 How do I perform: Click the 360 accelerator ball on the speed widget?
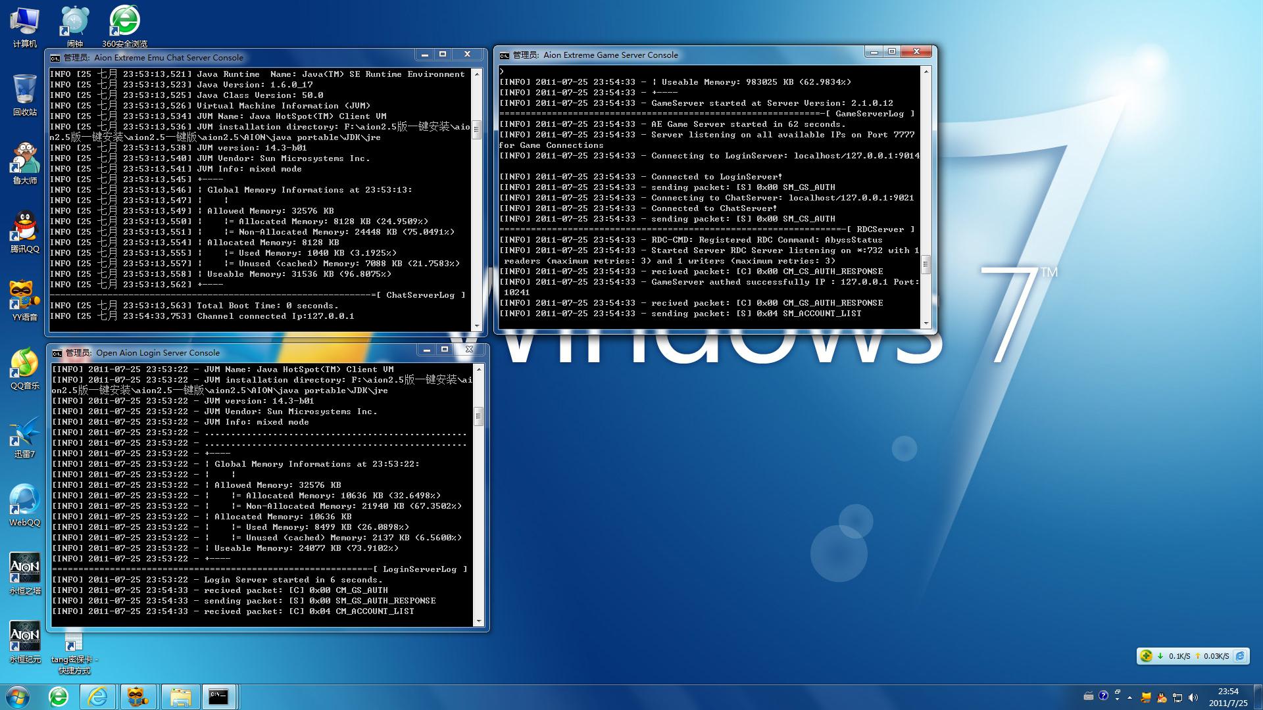[x=1146, y=655]
